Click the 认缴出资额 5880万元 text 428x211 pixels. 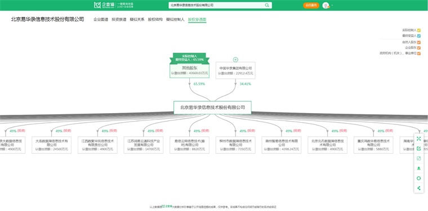[373, 149]
